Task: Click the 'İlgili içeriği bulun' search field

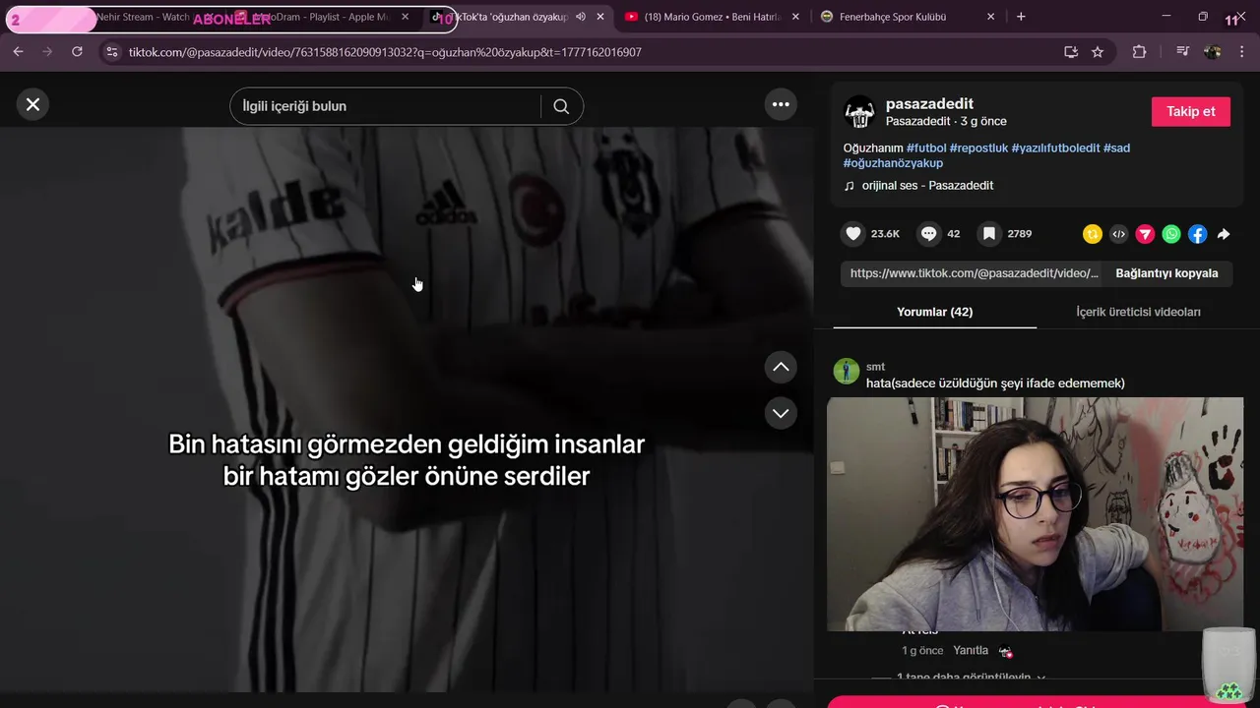Action: coord(386,106)
